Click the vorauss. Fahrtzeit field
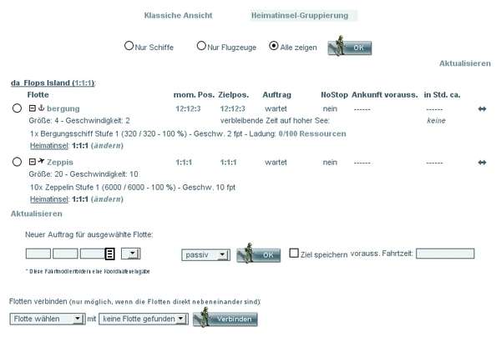Image resolution: width=501 pixels, height=352 pixels. click(445, 254)
